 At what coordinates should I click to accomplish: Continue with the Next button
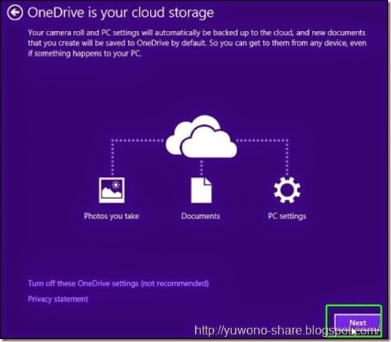(357, 322)
